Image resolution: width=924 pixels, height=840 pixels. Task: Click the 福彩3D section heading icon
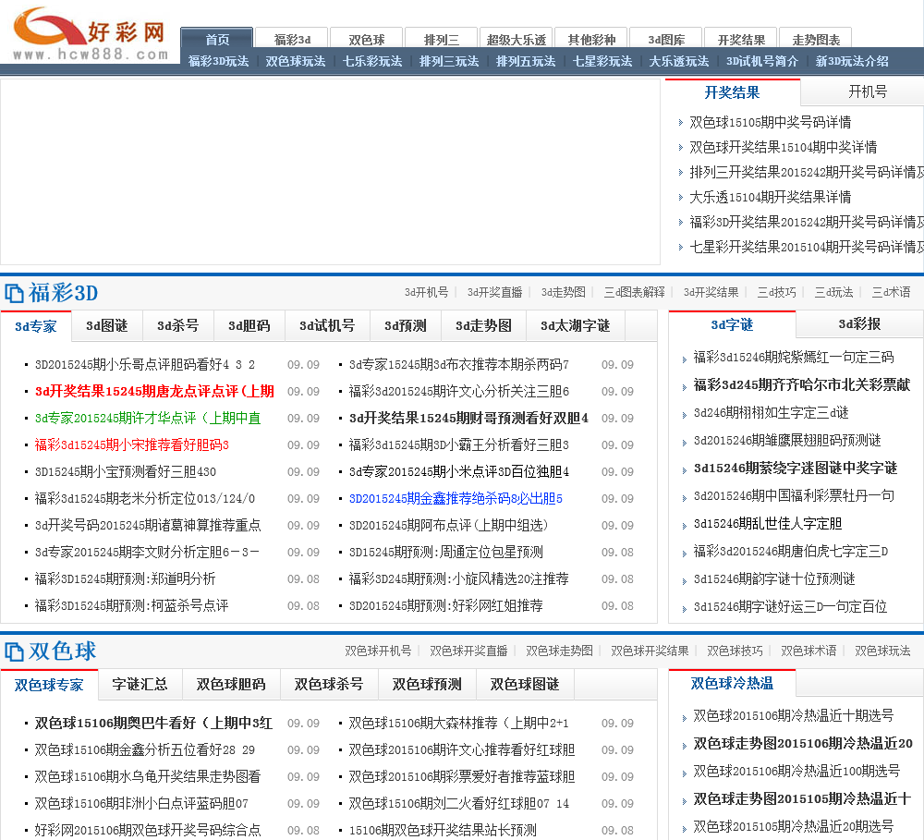[x=14, y=293]
